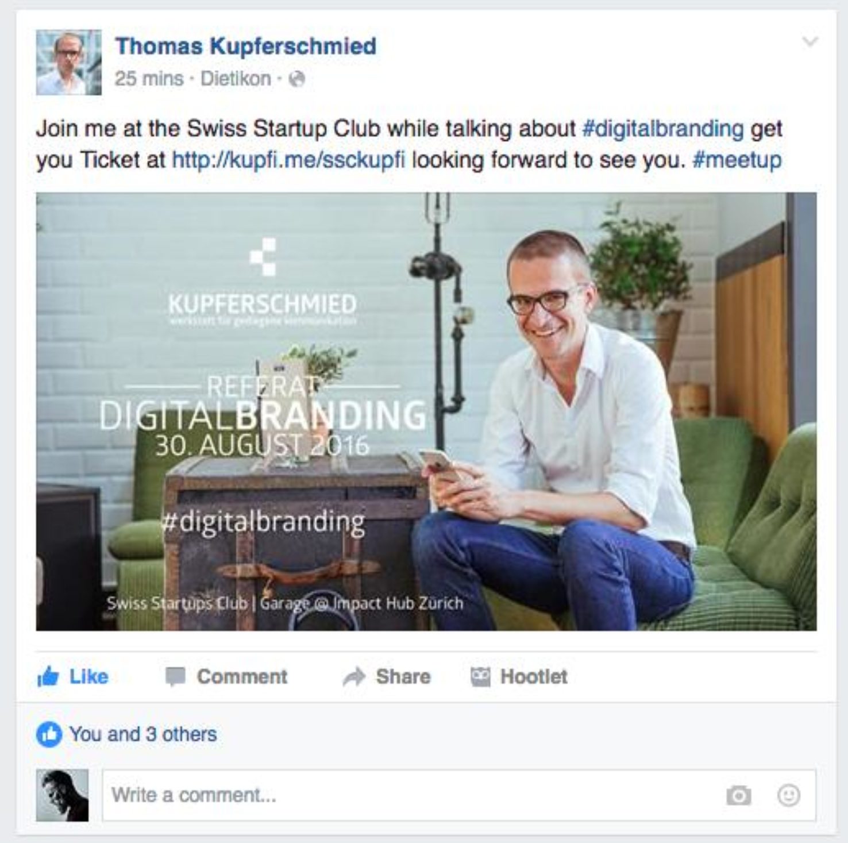Open Thomas Kupferschmied's profile name link
This screenshot has width=848, height=843.
pos(246,45)
